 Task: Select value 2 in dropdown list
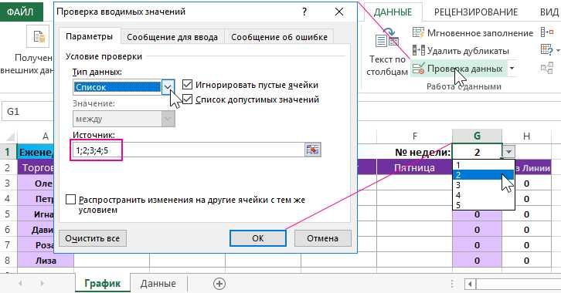point(484,175)
